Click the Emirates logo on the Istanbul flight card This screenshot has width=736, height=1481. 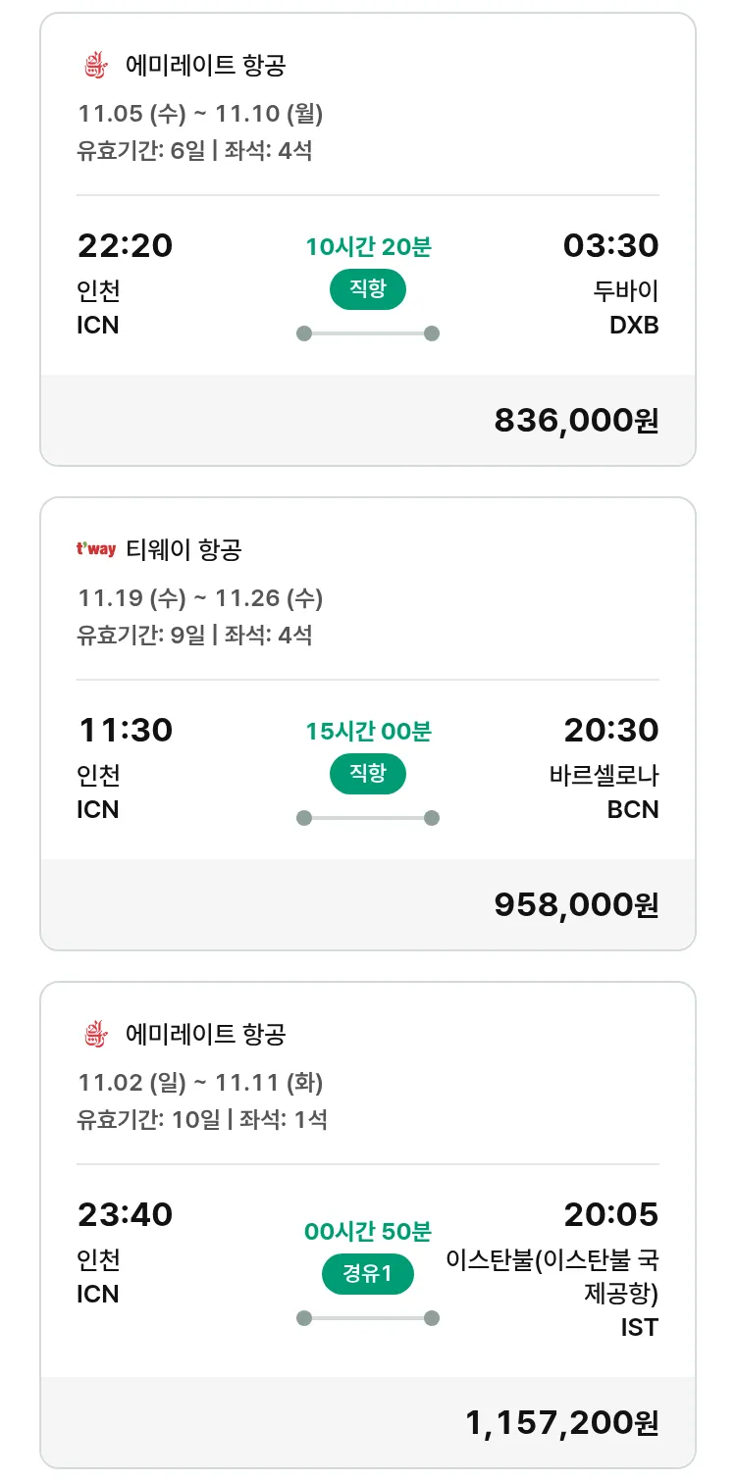click(x=94, y=1034)
